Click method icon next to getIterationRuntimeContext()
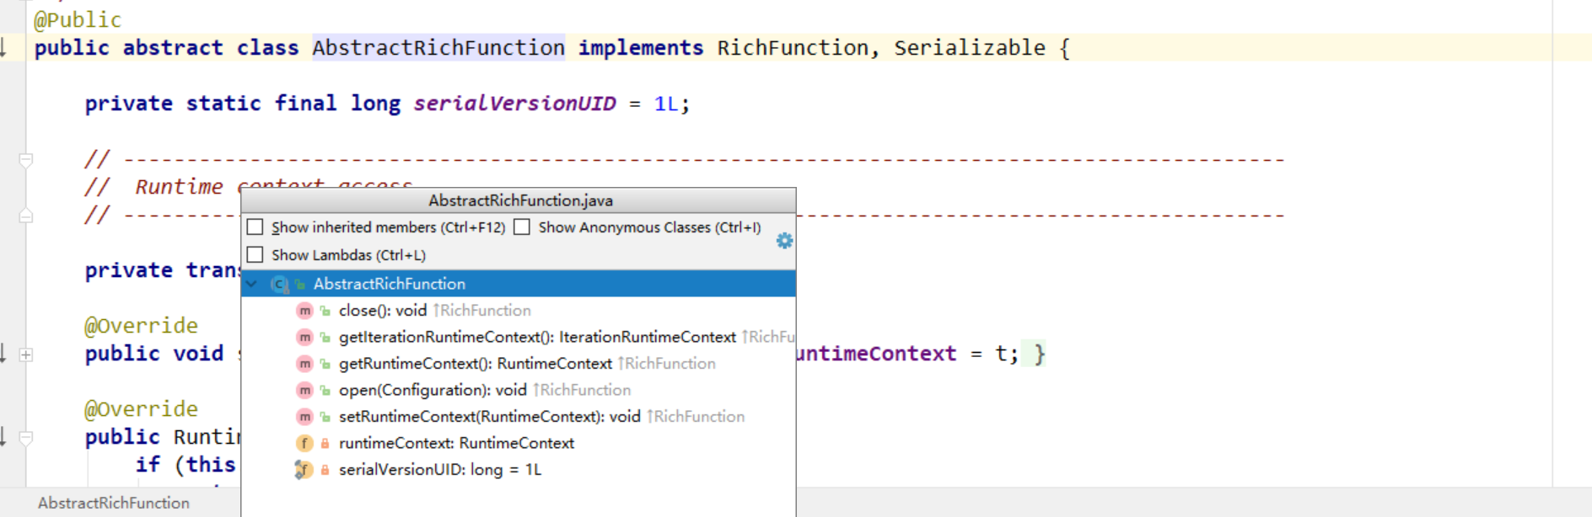This screenshot has height=517, width=1592. pyautogui.click(x=304, y=338)
